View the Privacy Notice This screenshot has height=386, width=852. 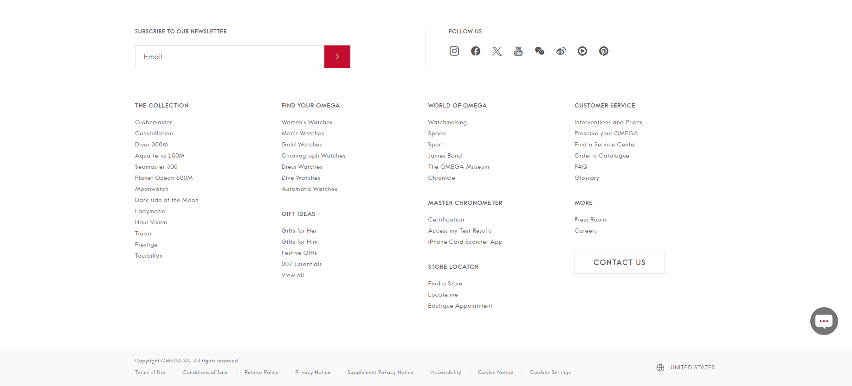click(313, 373)
